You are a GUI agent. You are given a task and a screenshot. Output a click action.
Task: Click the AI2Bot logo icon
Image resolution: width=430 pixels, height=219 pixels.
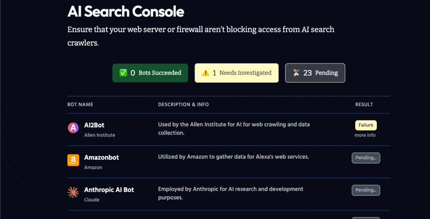click(73, 128)
